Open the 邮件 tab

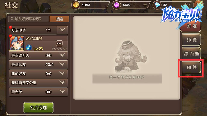pyautogui.click(x=191, y=67)
